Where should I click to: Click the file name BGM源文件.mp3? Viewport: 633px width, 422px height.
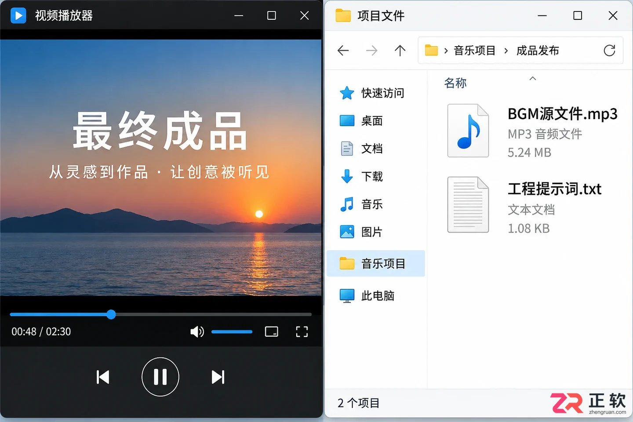tap(563, 114)
